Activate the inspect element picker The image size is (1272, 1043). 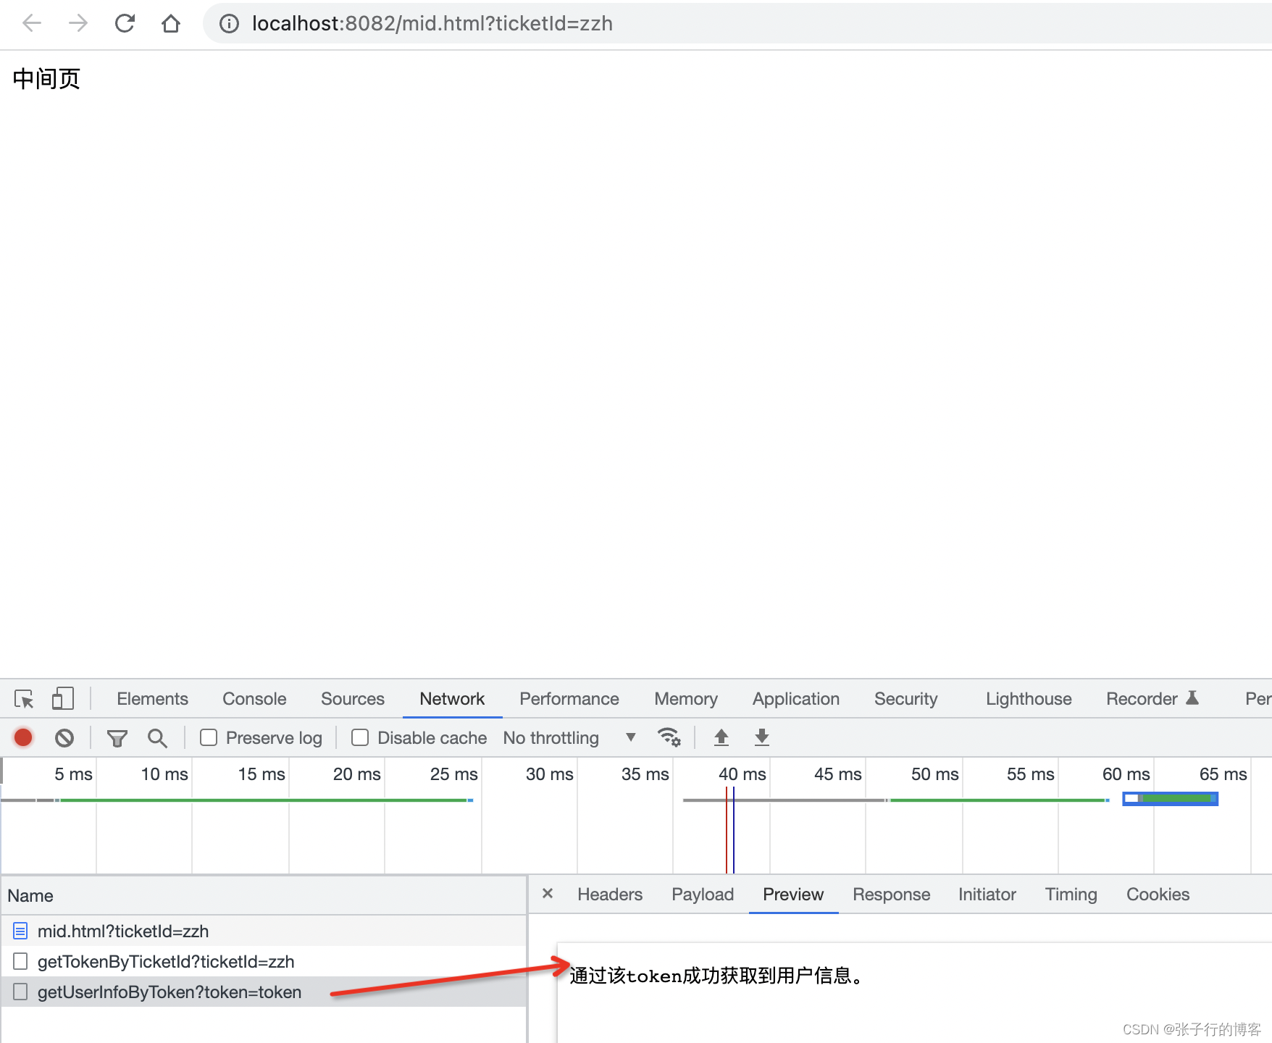[x=24, y=699]
